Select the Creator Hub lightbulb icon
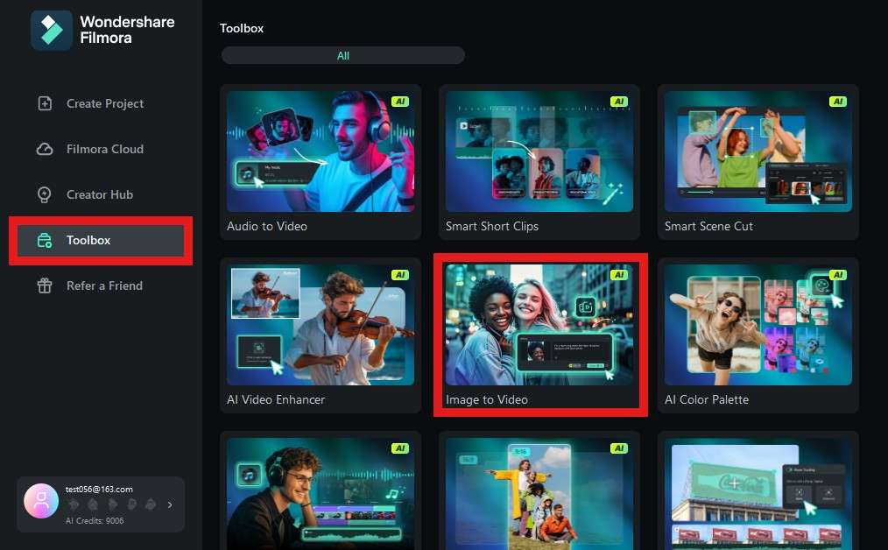This screenshot has height=550, width=888. pyautogui.click(x=44, y=194)
